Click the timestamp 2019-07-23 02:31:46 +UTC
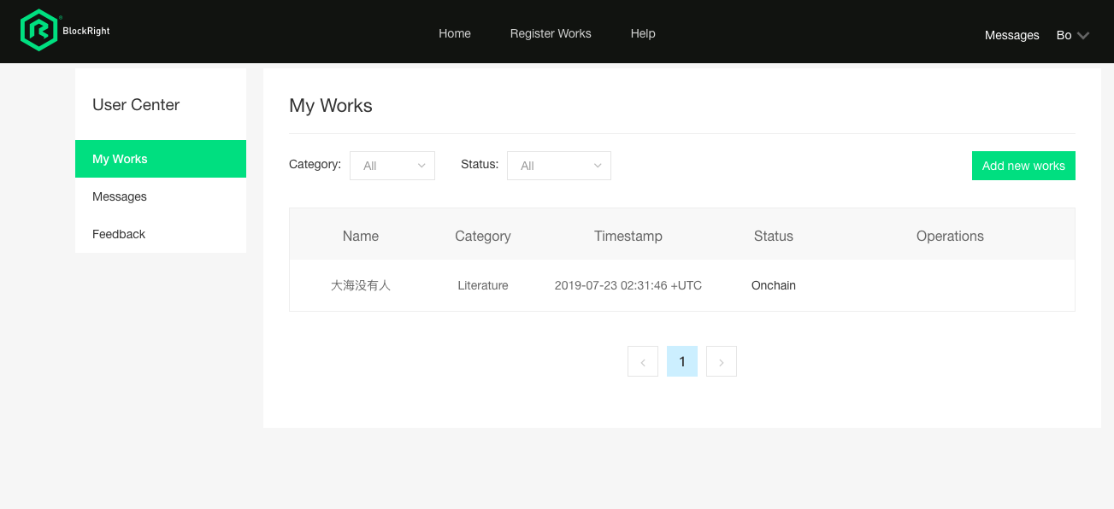This screenshot has width=1114, height=509. pyautogui.click(x=628, y=285)
